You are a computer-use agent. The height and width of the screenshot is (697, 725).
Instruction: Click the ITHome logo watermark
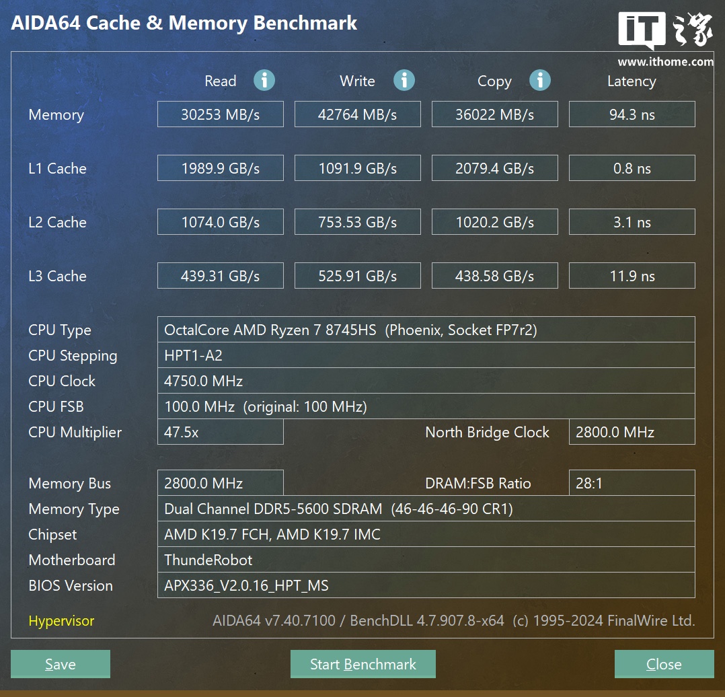(x=666, y=39)
